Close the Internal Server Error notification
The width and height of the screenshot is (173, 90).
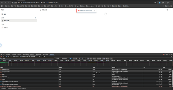tap(94, 11)
